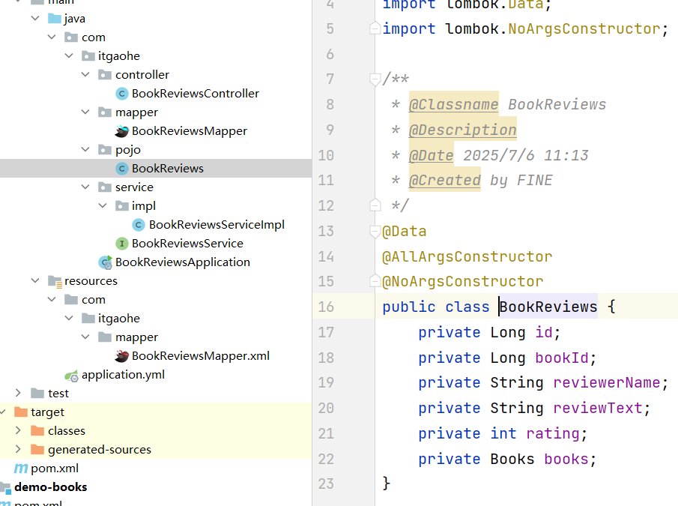The height and width of the screenshot is (506, 678).
Task: Click the BookReviewsService interface icon
Action: coord(122,244)
